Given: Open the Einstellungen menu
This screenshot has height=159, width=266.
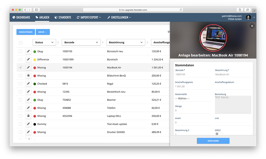Looking at the screenshot, I should 119,17.
